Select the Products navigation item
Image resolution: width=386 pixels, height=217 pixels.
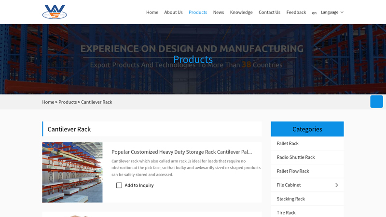coord(198,13)
